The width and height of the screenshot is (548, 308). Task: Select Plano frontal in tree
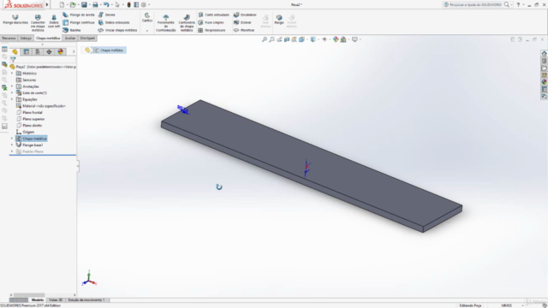point(29,112)
